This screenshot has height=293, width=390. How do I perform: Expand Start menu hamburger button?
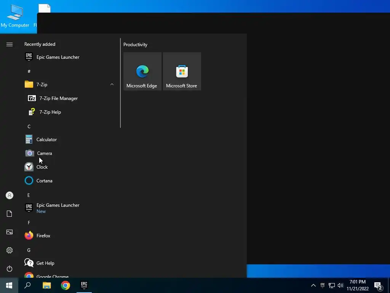pos(10,44)
